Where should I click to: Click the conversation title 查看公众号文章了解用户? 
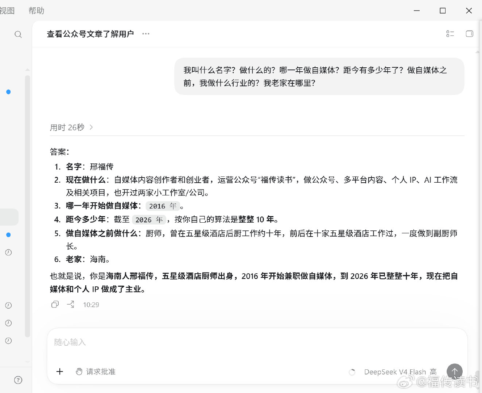tap(90, 34)
